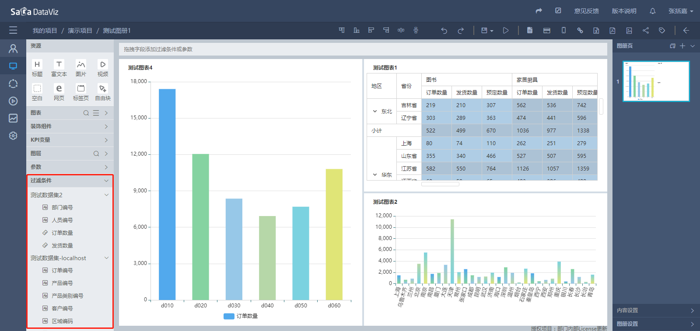
Task: Open the line chart sidebar icon
Action: pyautogui.click(x=13, y=118)
